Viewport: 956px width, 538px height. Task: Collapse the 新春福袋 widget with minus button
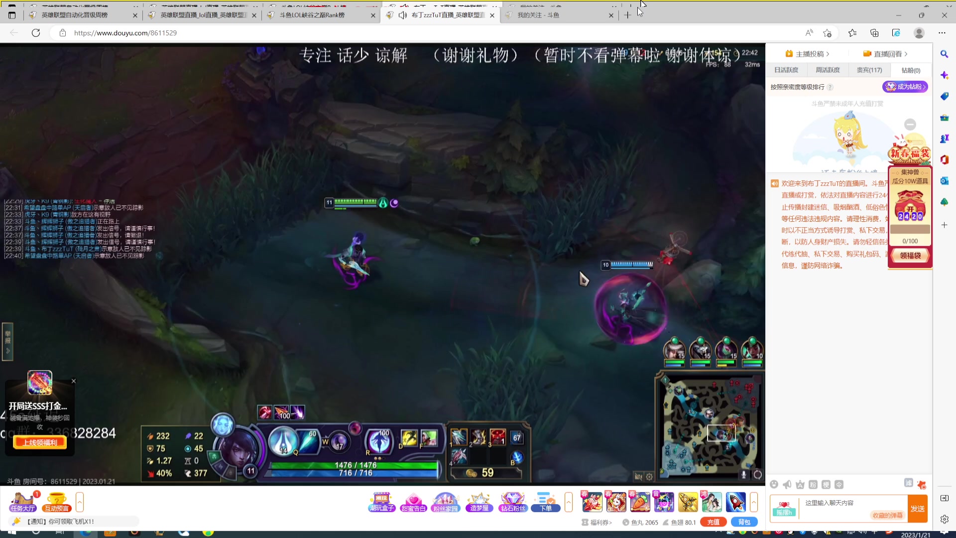coord(910,125)
